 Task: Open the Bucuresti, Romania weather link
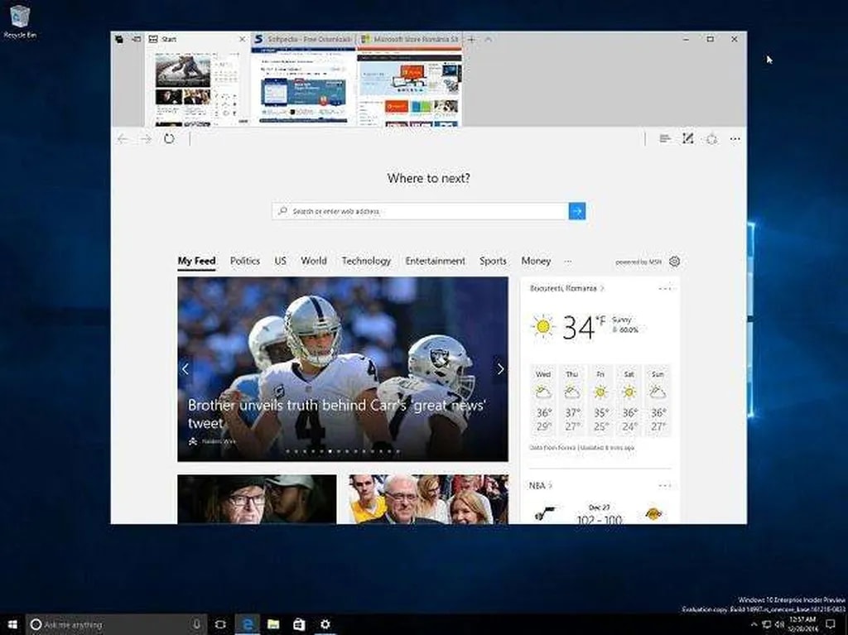click(x=564, y=289)
